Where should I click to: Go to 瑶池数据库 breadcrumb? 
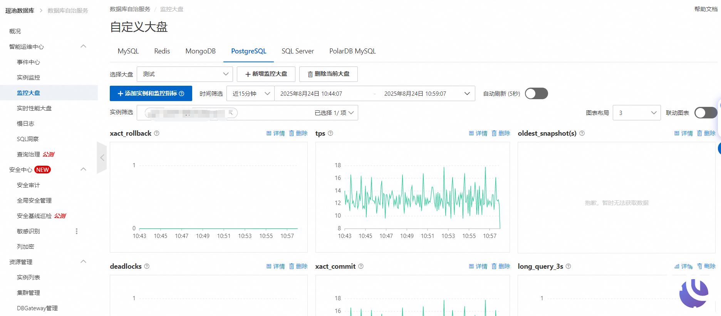(x=20, y=11)
